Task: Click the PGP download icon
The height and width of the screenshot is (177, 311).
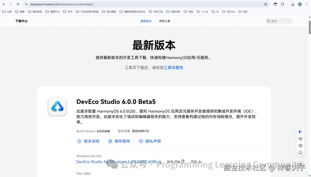Action: tap(199, 161)
